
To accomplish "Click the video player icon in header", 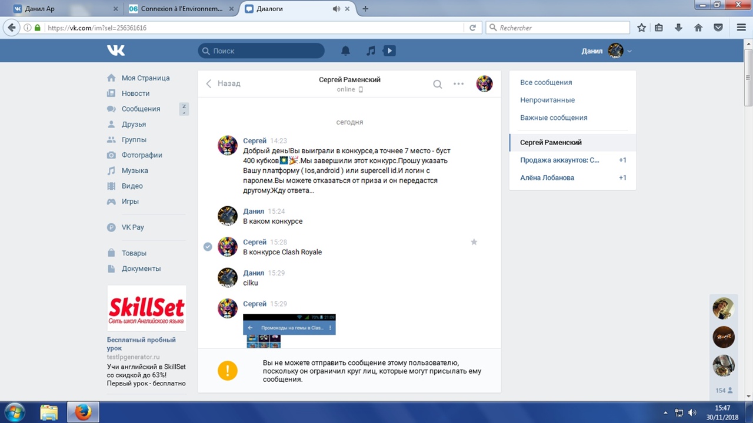I will coord(389,51).
